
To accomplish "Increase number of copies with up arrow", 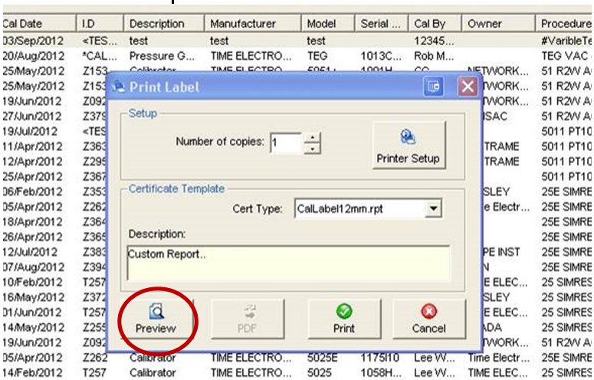I will [x=312, y=138].
